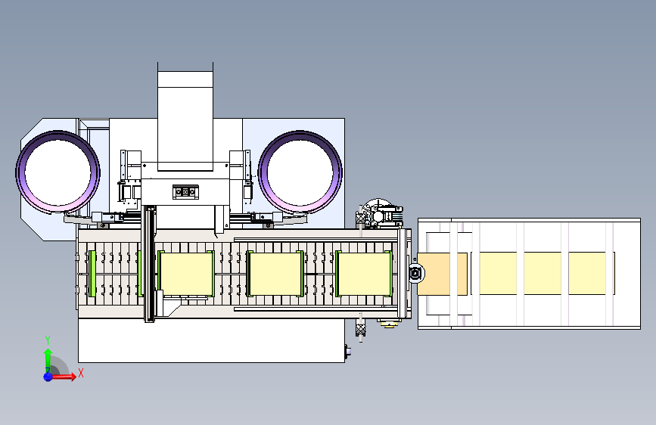Screen dimensions: 656x425
Task: Select the round roller between the two conveyors
Action: (x=415, y=274)
